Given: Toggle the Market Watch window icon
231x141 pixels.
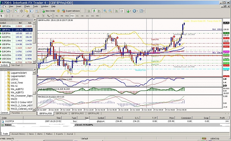Looking at the screenshot, I should [16, 11].
